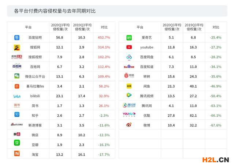The image size is (234, 168).
Task: Click left table 2020Q3平均侵权量/次 header
Action: click(x=60, y=27)
